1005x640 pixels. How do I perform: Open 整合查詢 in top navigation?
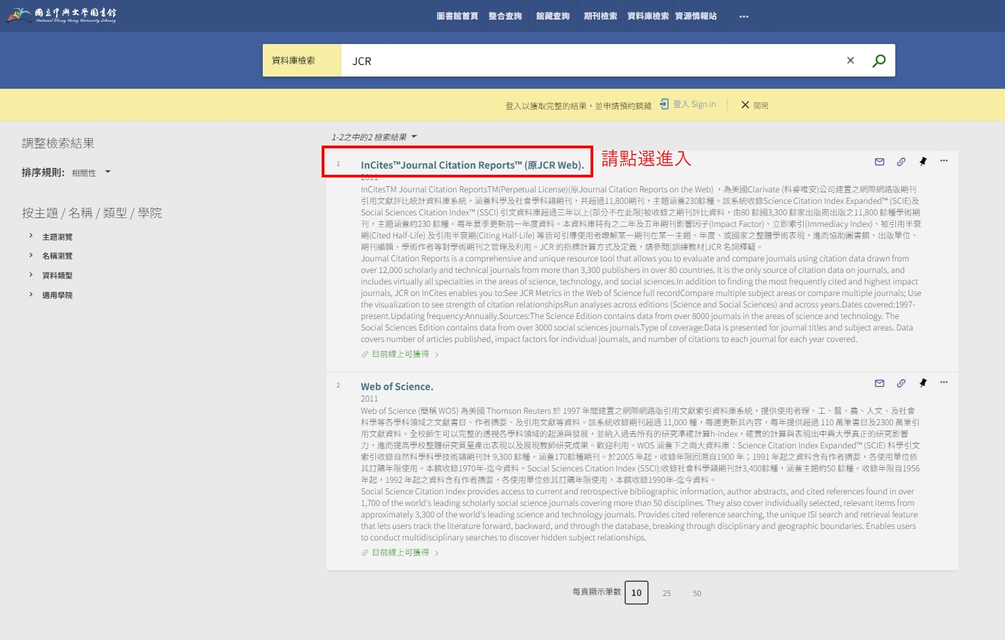[x=505, y=16]
